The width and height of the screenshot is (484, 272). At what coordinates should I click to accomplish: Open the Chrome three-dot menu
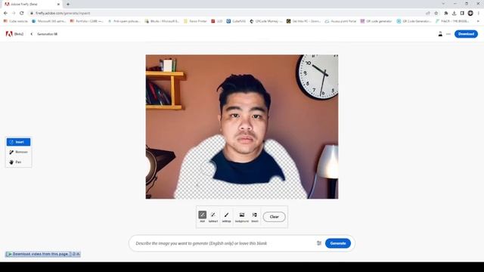click(x=479, y=13)
